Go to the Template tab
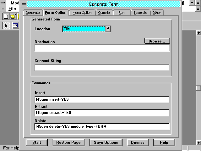This screenshot has height=151, width=201. 140,13
